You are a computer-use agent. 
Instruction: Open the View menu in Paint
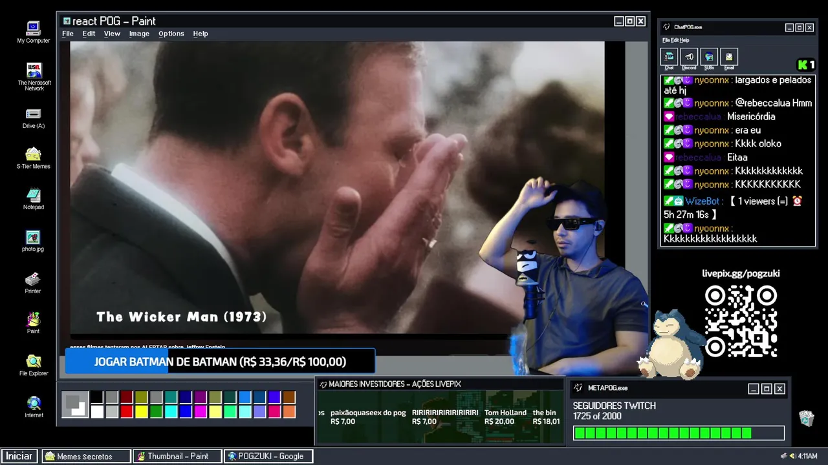(112, 34)
